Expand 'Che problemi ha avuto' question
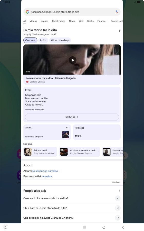The width and height of the screenshot is (144, 231). pyautogui.click(x=72, y=218)
